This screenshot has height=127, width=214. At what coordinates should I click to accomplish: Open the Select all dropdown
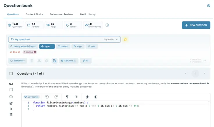18,60
